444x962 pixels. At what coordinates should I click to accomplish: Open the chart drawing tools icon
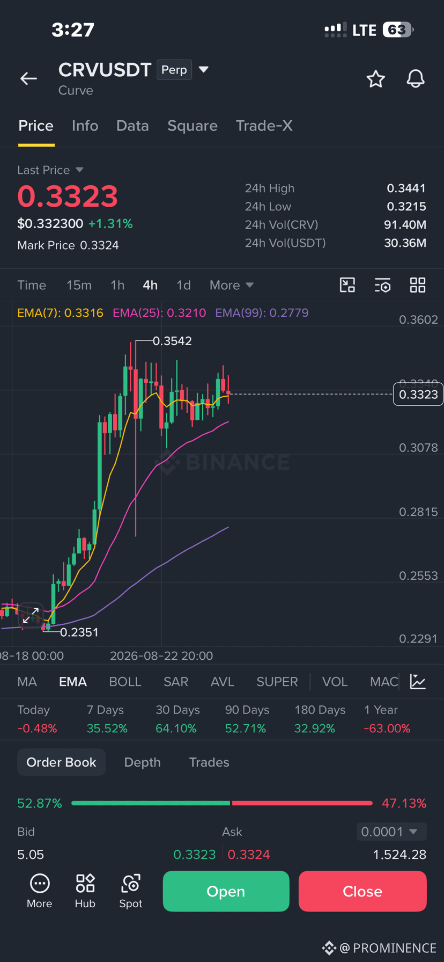(347, 285)
